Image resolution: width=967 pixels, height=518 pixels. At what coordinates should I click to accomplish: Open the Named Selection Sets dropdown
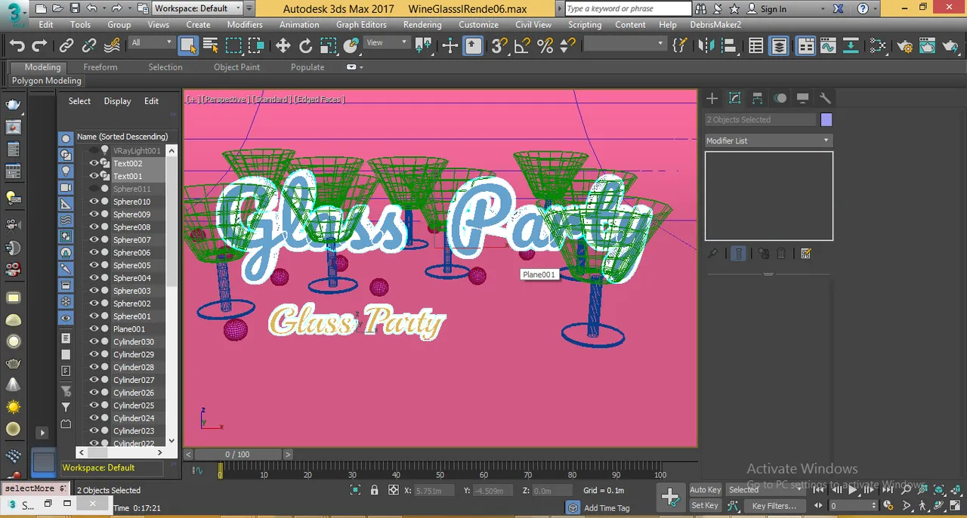(x=625, y=43)
